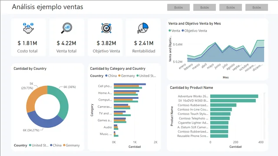Click the China dot in the Category chart legend
The image size is (278, 156).
106,76
